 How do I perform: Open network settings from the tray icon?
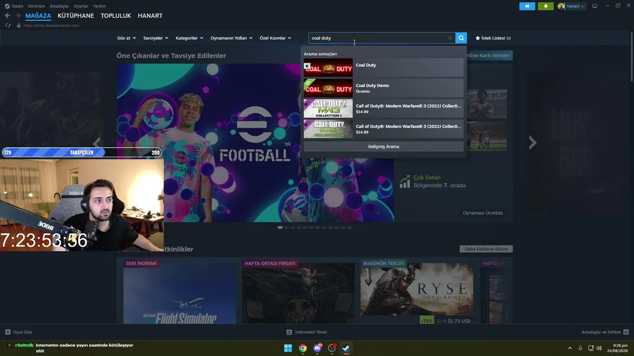[591, 348]
